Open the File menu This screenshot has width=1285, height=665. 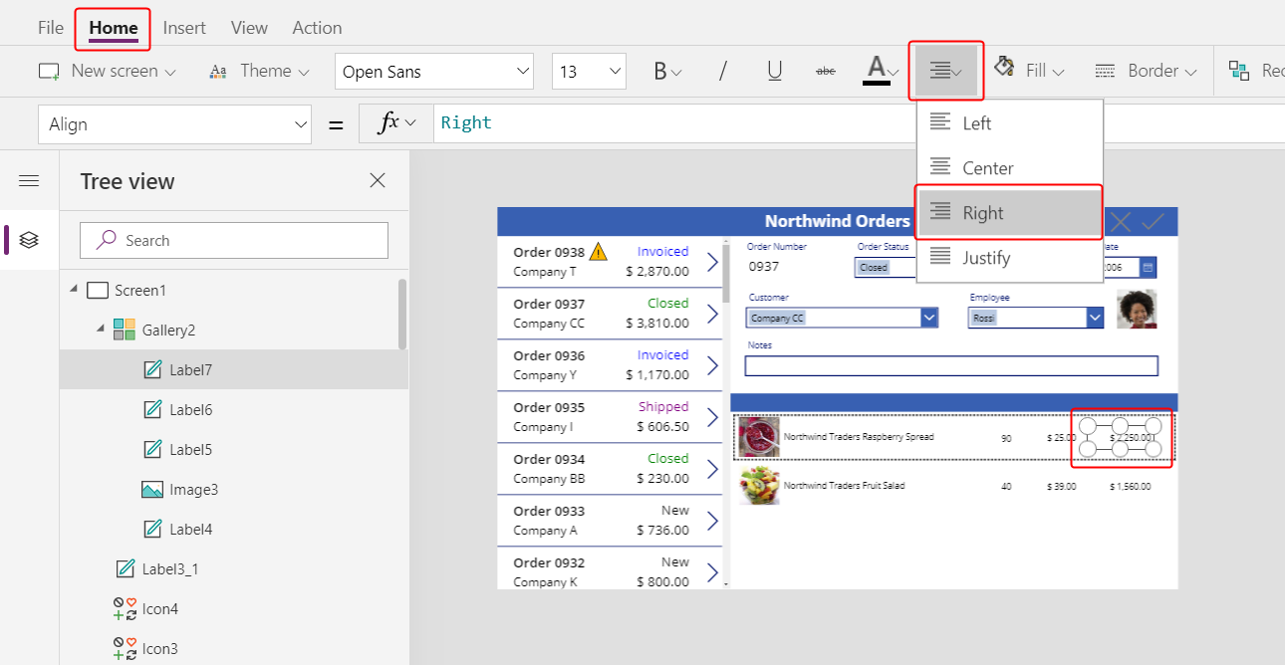pos(51,28)
